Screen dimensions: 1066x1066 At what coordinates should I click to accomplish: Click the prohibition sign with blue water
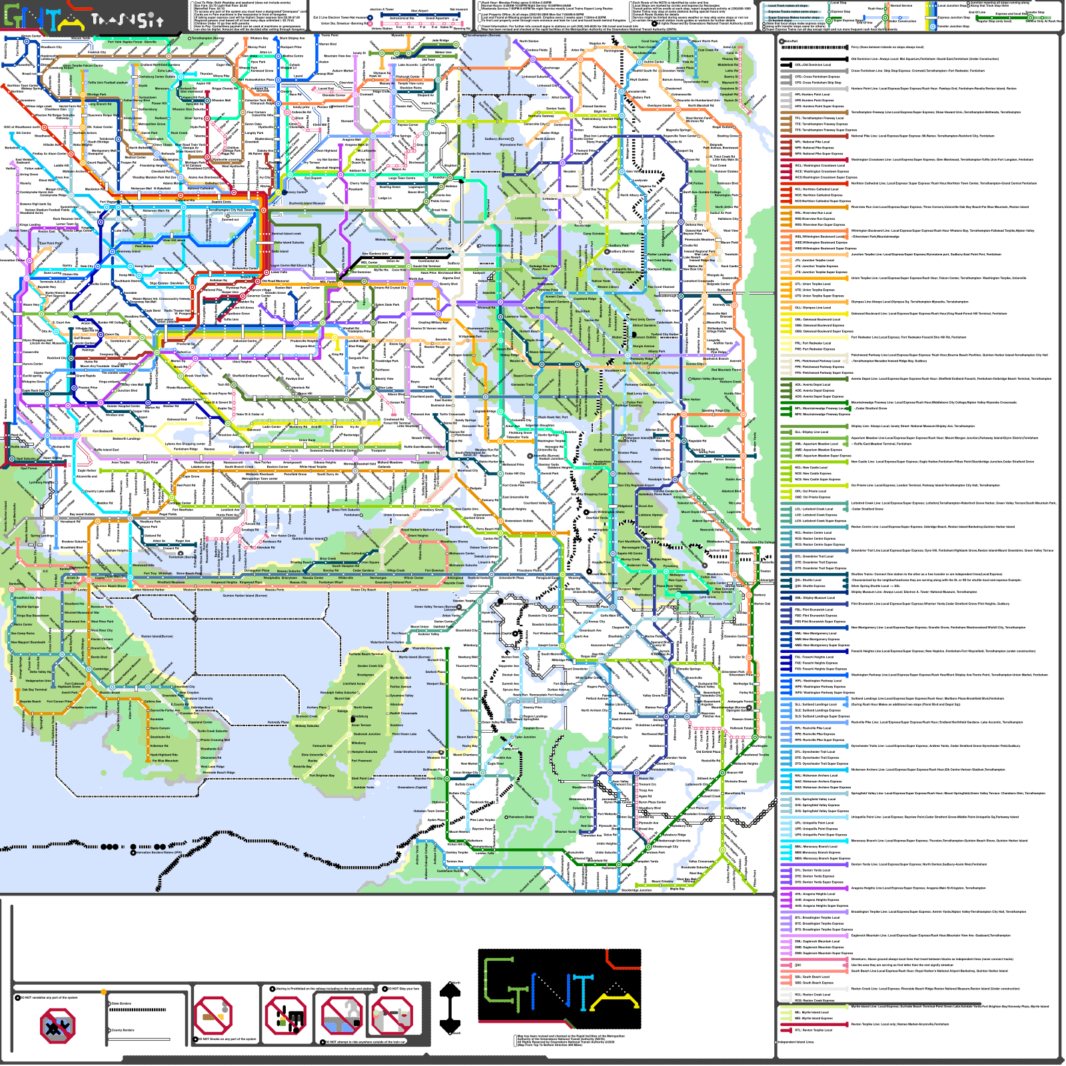(342, 1017)
